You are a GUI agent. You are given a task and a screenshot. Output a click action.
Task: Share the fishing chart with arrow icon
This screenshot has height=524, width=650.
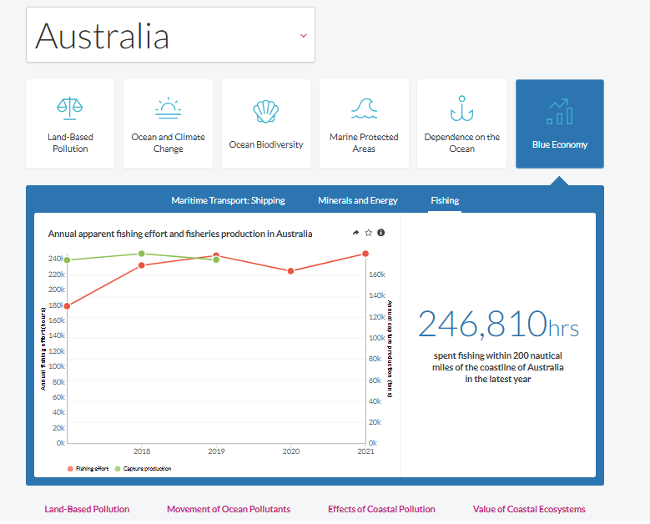[355, 233]
